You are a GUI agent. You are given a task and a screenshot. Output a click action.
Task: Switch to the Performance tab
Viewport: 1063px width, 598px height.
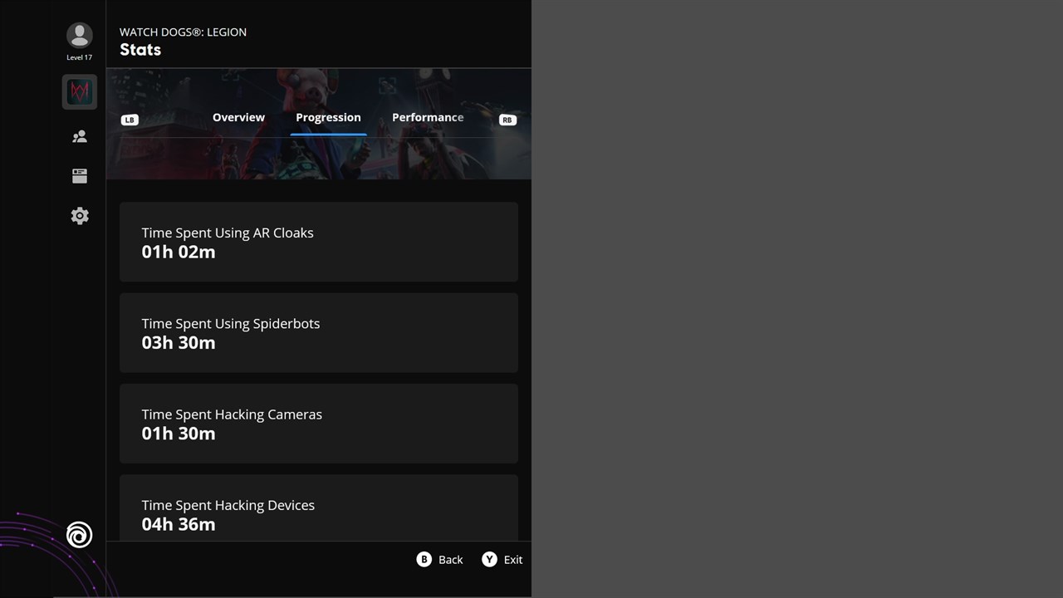(428, 117)
